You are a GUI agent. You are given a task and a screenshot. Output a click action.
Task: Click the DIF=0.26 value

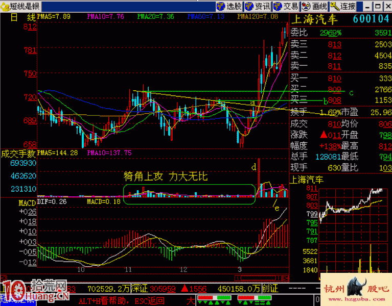(x=52, y=201)
